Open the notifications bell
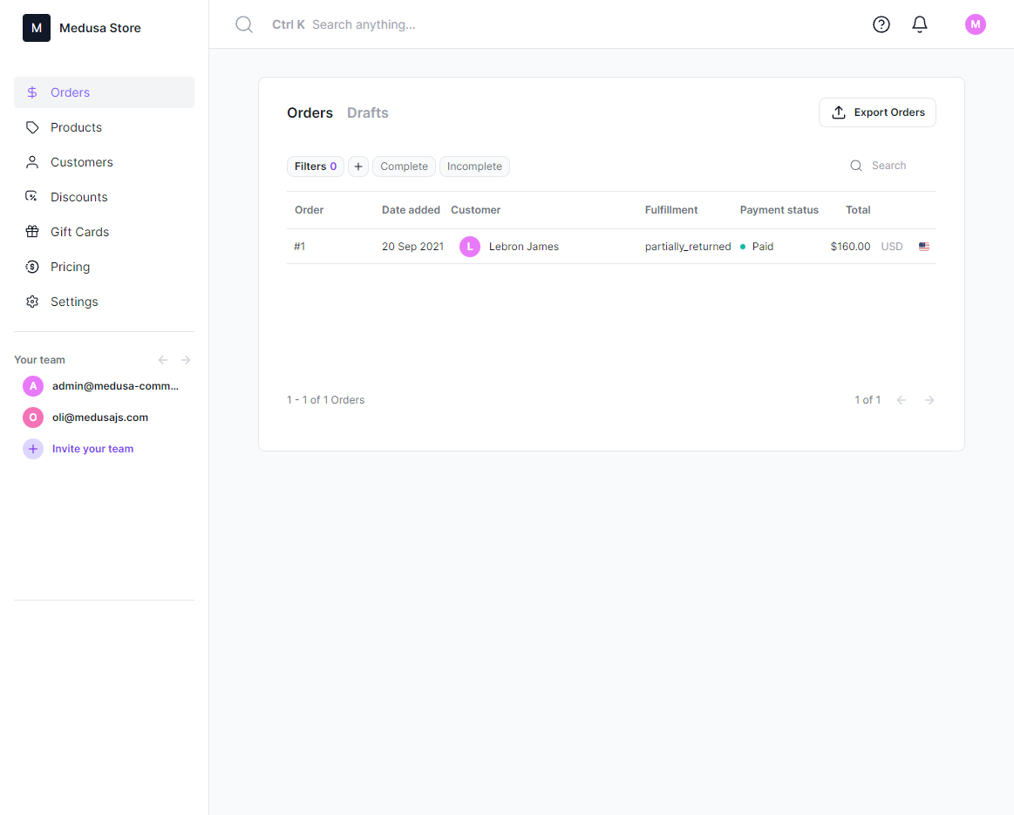This screenshot has height=815, width=1014. coord(920,24)
